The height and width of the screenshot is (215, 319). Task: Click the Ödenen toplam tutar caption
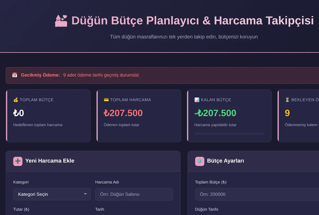121,125
